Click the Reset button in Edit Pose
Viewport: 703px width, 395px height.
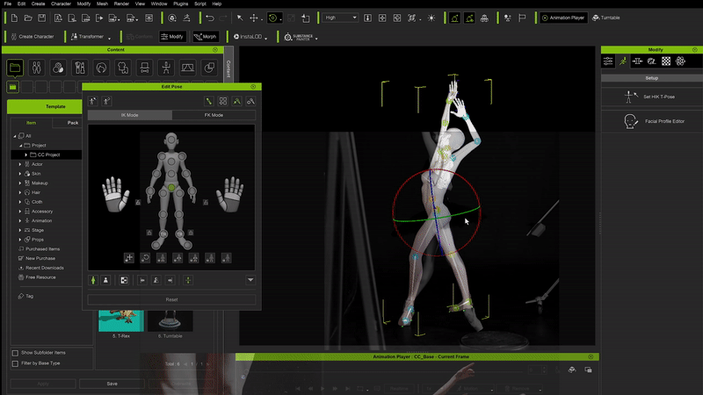pyautogui.click(x=171, y=299)
